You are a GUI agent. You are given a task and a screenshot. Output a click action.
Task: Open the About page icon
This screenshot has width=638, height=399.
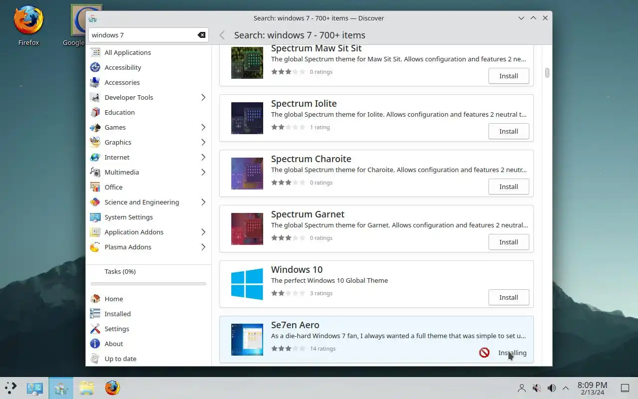[95, 344]
